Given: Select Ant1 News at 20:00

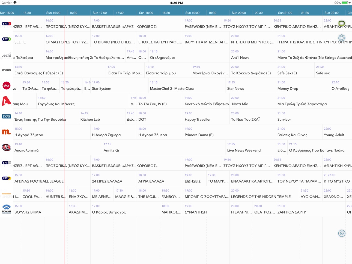Looking at the screenshot, I should (x=253, y=55).
